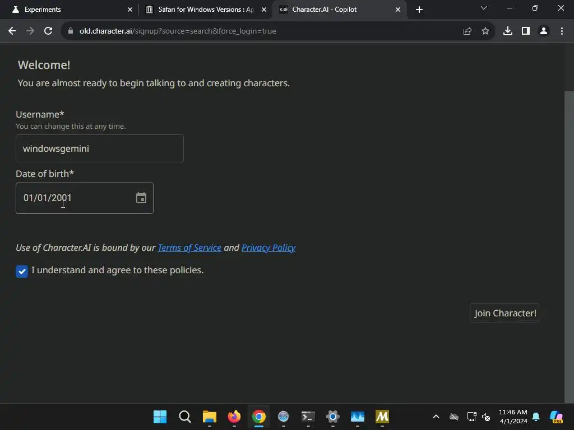The image size is (574, 430).
Task: Toggle the browser side panel
Action: 526,31
